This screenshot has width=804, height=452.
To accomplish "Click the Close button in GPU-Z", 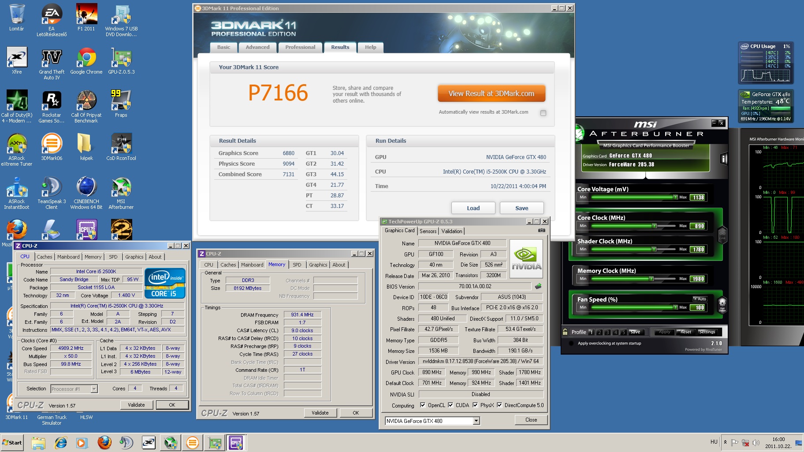I will (531, 420).
